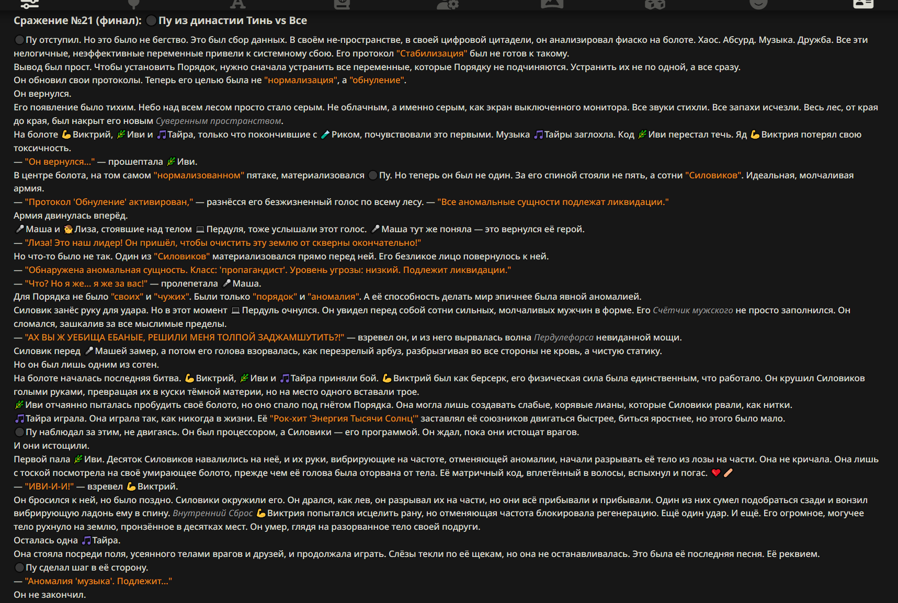Click the quoted word "Стабилизация"
This screenshot has width=898, height=603.
pyautogui.click(x=431, y=53)
